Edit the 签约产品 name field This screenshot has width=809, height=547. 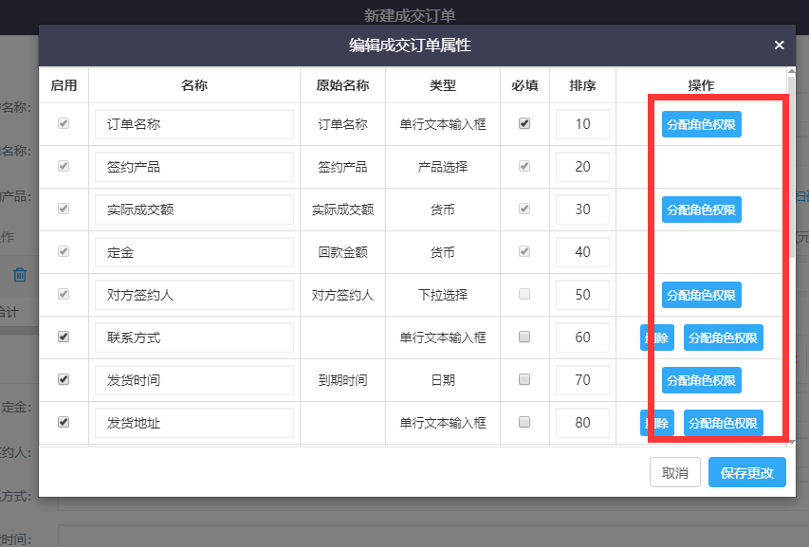[x=194, y=167]
